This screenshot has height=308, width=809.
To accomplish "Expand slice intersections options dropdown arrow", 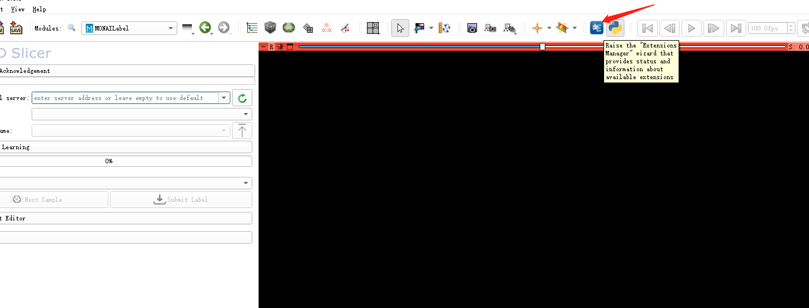I will [575, 28].
